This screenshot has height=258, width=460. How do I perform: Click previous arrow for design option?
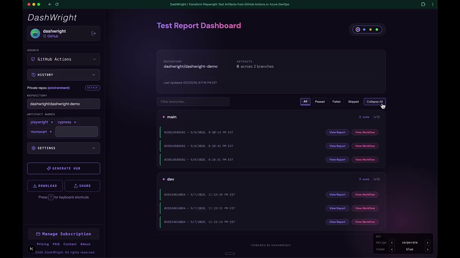pos(392,243)
